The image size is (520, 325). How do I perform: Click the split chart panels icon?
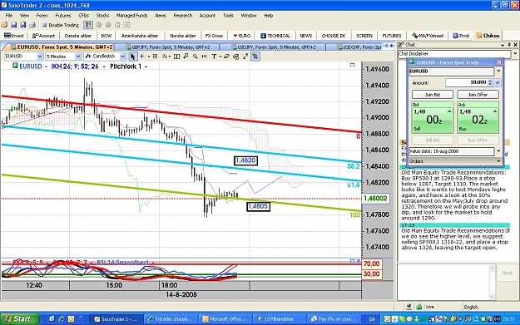pos(176,57)
